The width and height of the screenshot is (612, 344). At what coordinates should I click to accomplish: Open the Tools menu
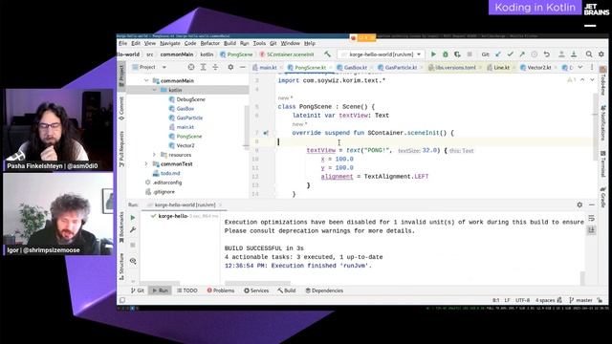coord(259,43)
